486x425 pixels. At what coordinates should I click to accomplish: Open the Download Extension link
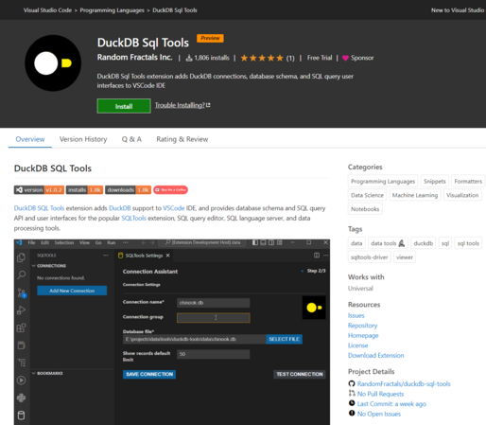coord(376,355)
